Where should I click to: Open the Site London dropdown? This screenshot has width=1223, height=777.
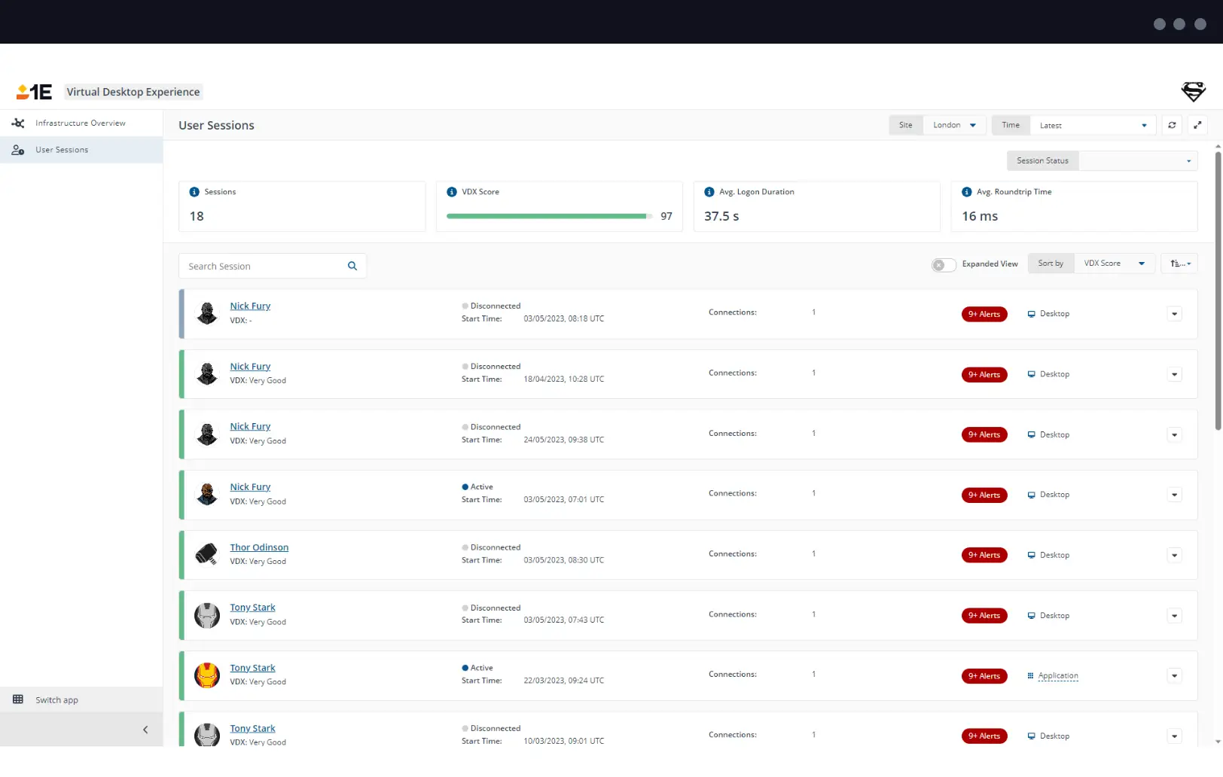click(953, 125)
